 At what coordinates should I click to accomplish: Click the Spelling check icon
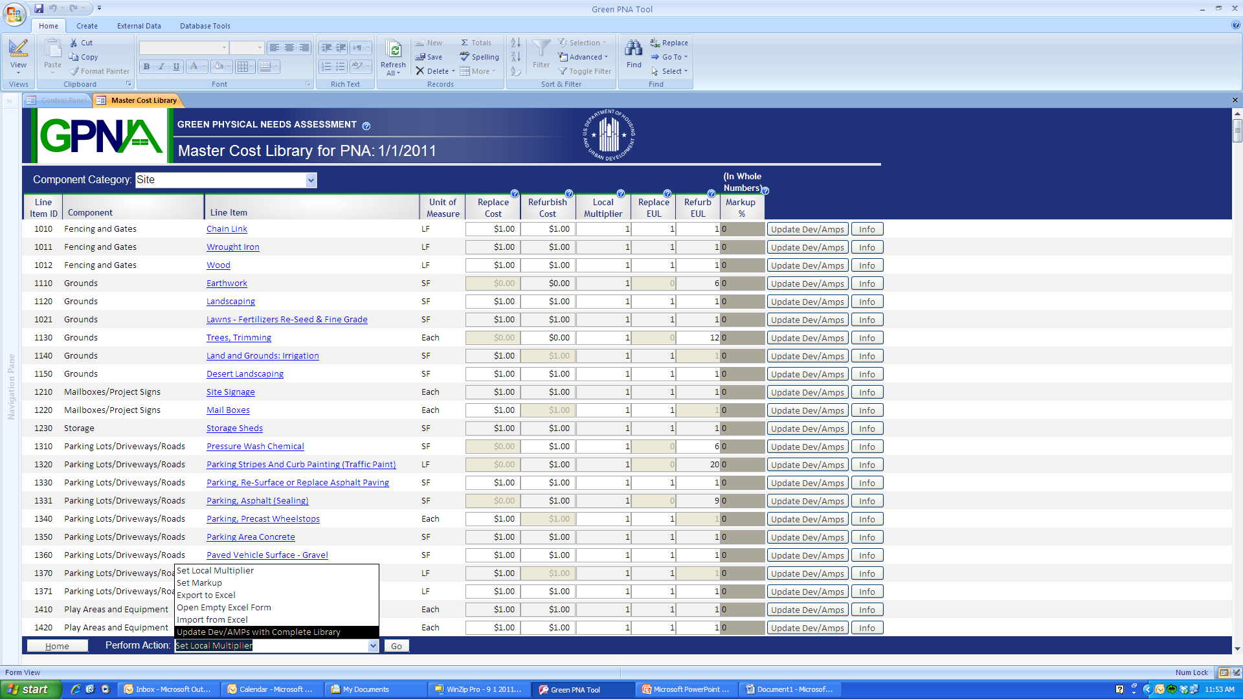[x=465, y=57]
